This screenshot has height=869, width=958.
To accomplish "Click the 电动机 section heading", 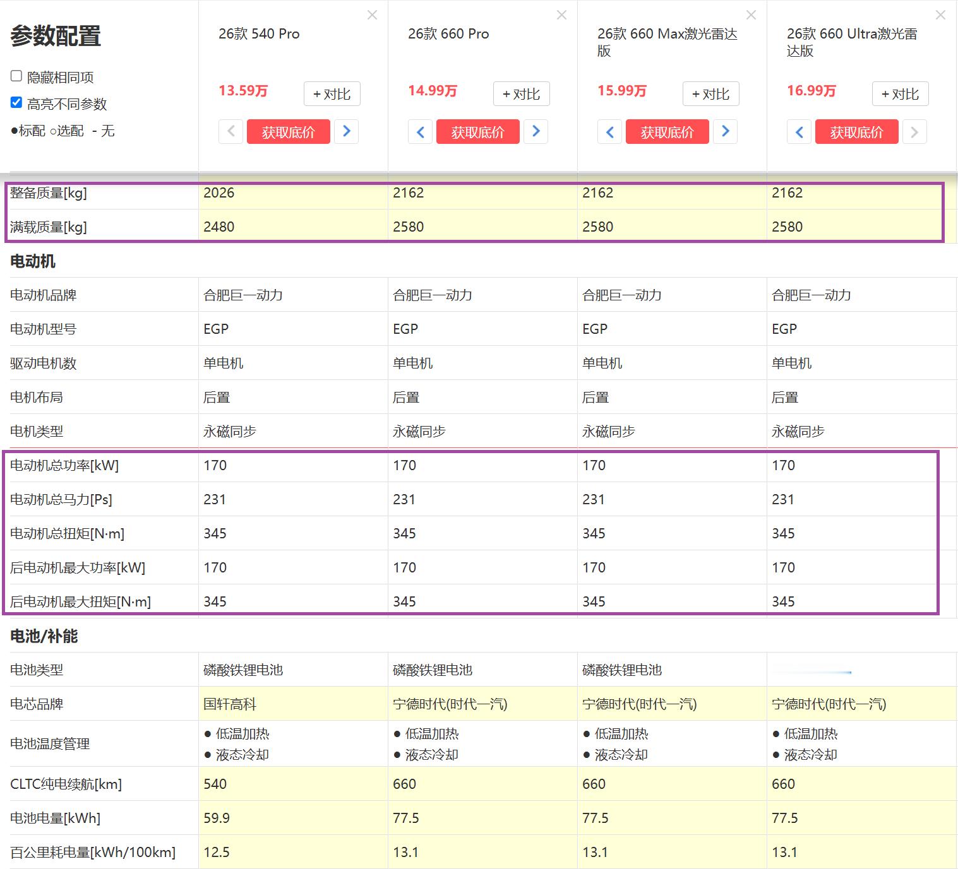I will pos(33,261).
